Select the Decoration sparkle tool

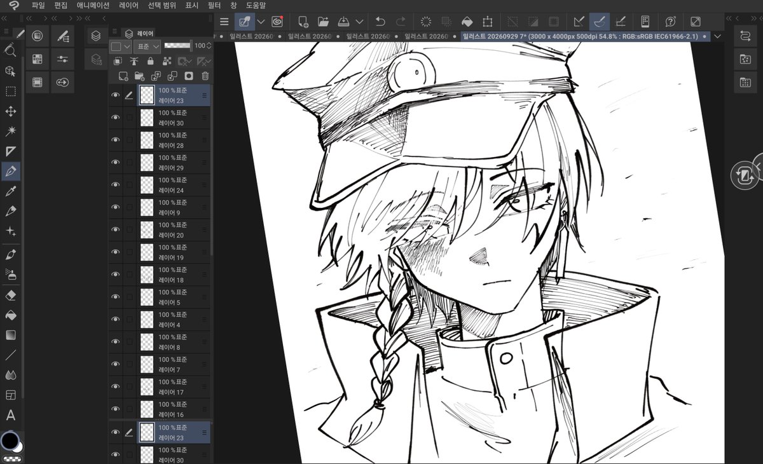point(11,231)
